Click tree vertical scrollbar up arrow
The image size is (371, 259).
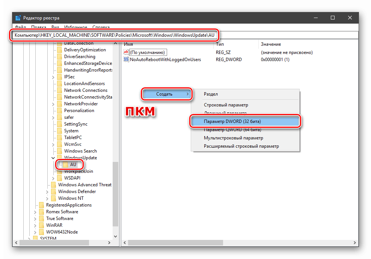tap(115, 43)
